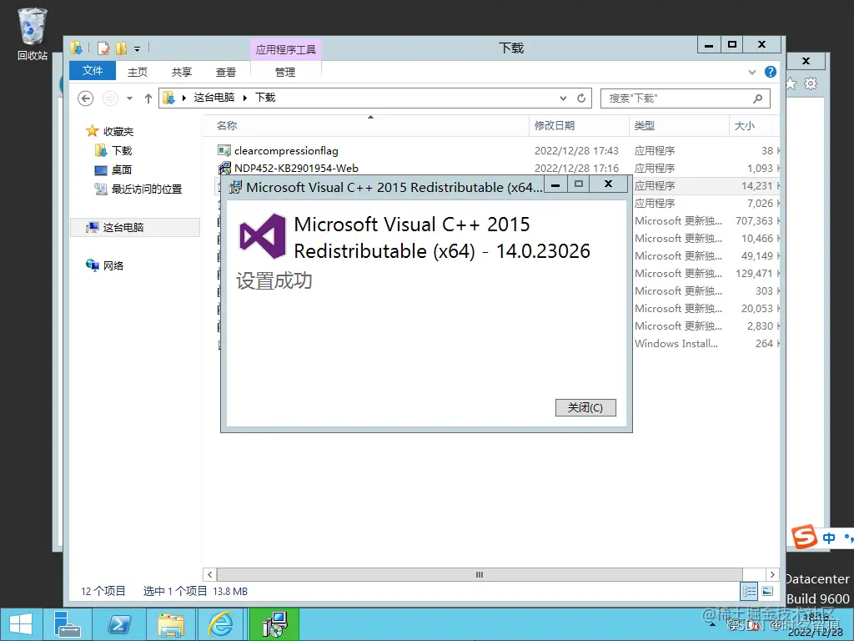Switch to large icons view in status bar
This screenshot has height=641, width=854.
tap(767, 592)
